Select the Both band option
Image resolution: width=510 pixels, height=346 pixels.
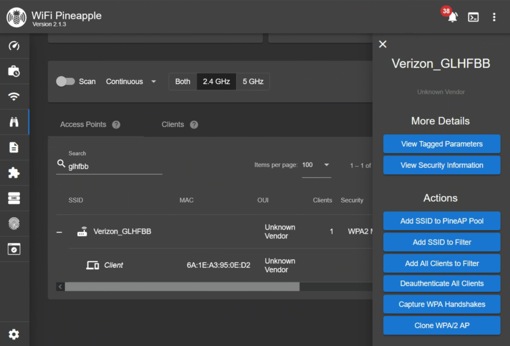click(x=183, y=82)
